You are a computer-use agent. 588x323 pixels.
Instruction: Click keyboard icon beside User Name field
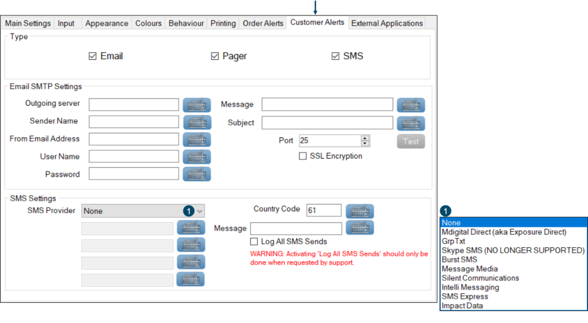[197, 157]
